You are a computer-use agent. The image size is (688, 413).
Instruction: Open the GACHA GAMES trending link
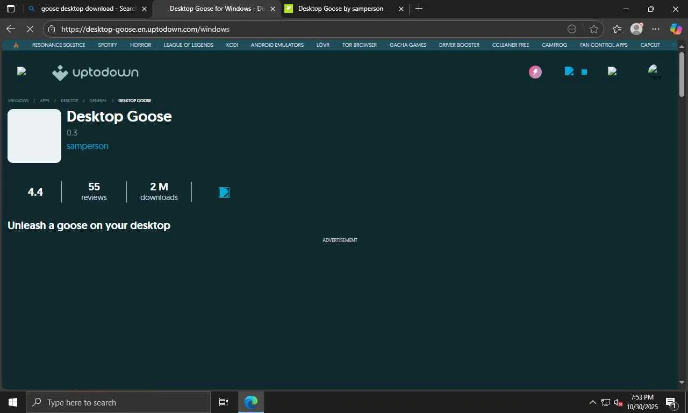(x=408, y=45)
